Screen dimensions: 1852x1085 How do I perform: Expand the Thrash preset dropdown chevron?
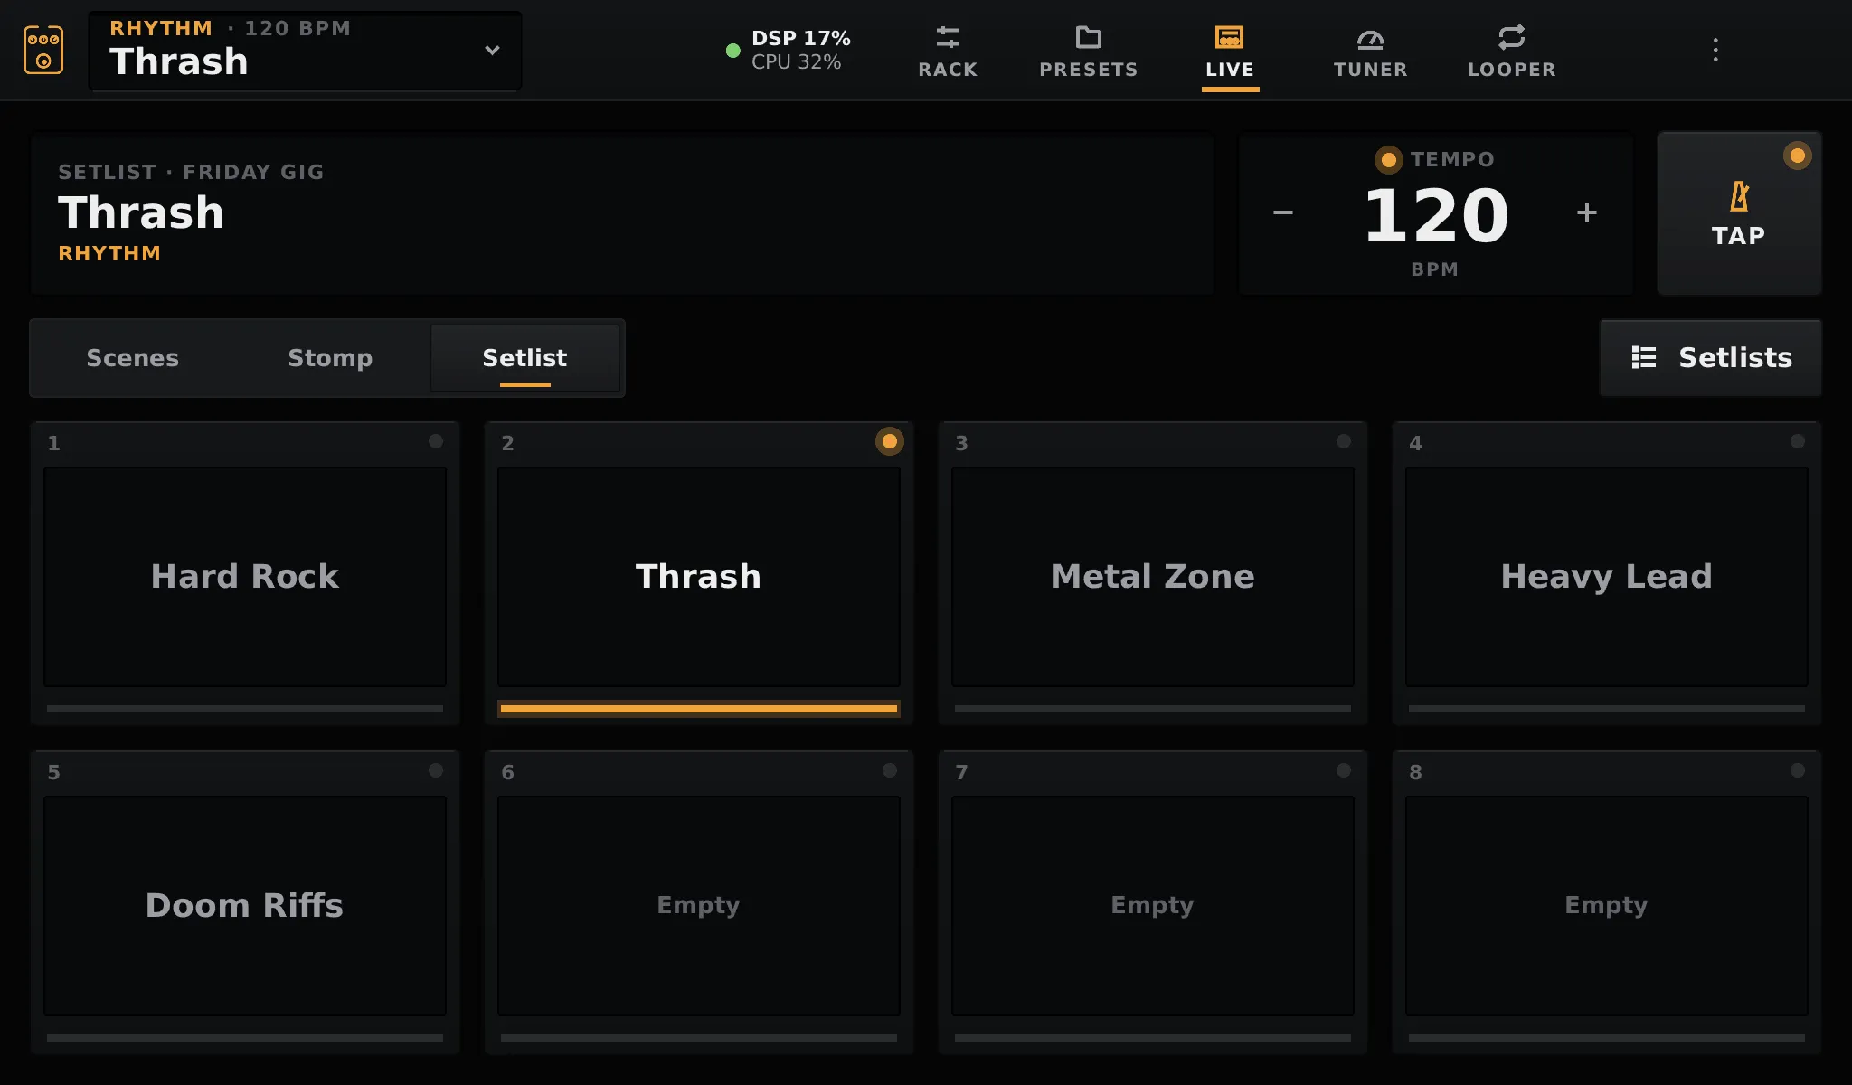492,50
